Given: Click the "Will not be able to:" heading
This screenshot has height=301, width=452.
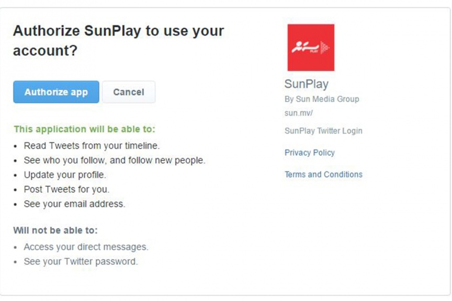Looking at the screenshot, I should (55, 230).
